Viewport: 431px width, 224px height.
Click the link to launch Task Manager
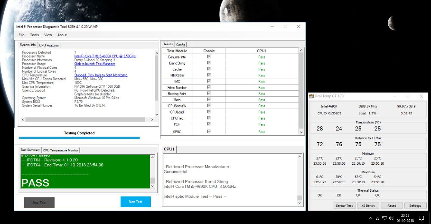click(94, 64)
